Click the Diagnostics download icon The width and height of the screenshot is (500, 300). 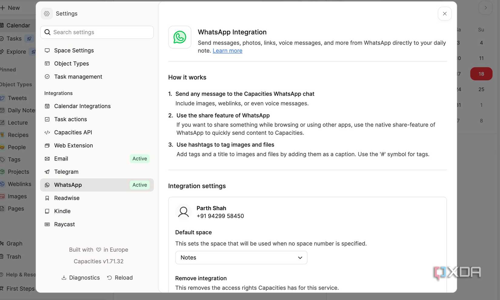point(64,278)
